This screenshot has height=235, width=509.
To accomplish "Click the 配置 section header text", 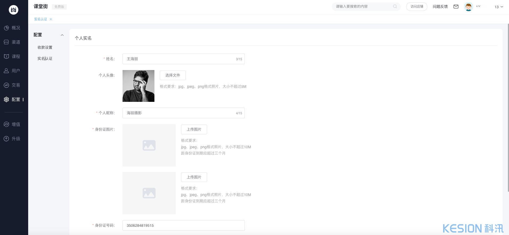I will (x=38, y=35).
